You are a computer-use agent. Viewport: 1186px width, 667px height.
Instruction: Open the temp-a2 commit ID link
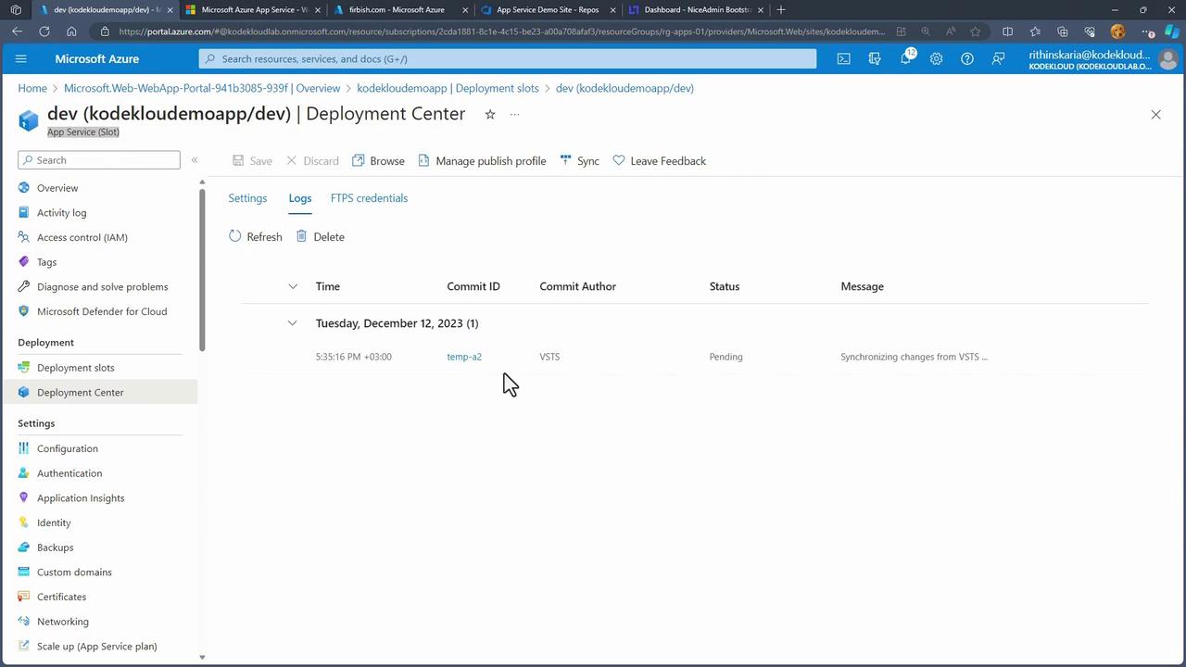464,357
